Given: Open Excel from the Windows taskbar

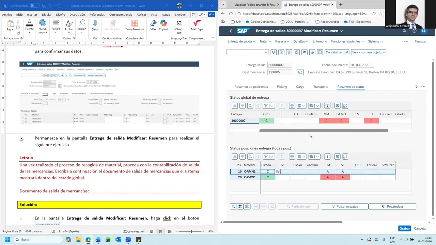Looking at the screenshot, I should coord(108,240).
